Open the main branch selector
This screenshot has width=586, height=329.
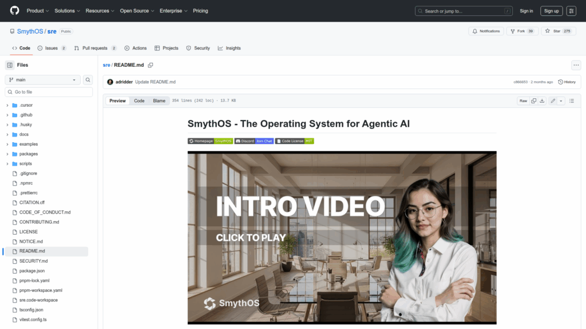(42, 80)
